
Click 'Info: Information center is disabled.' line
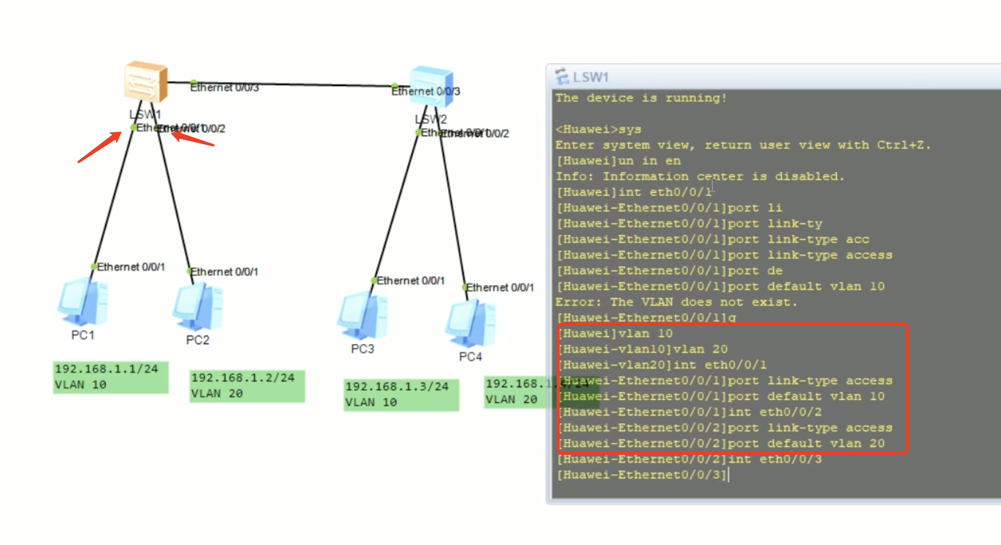tap(700, 177)
